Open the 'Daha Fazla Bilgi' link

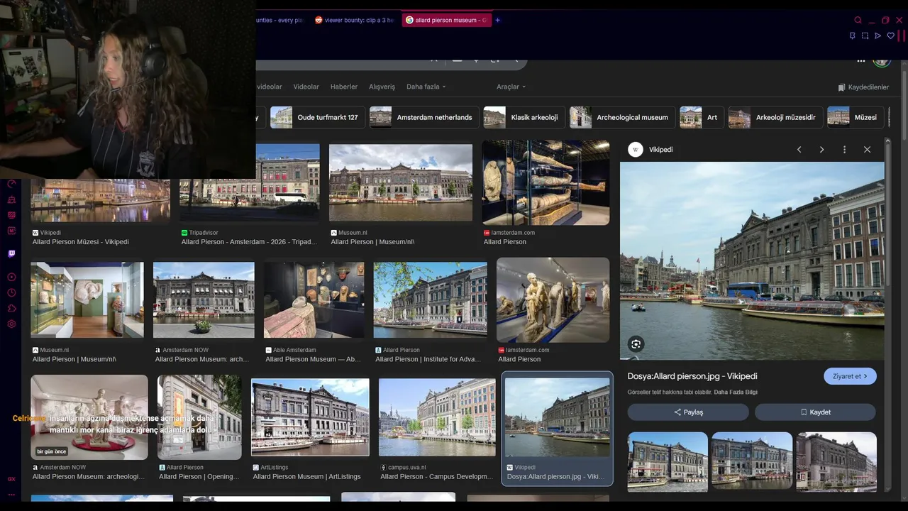tap(736, 392)
